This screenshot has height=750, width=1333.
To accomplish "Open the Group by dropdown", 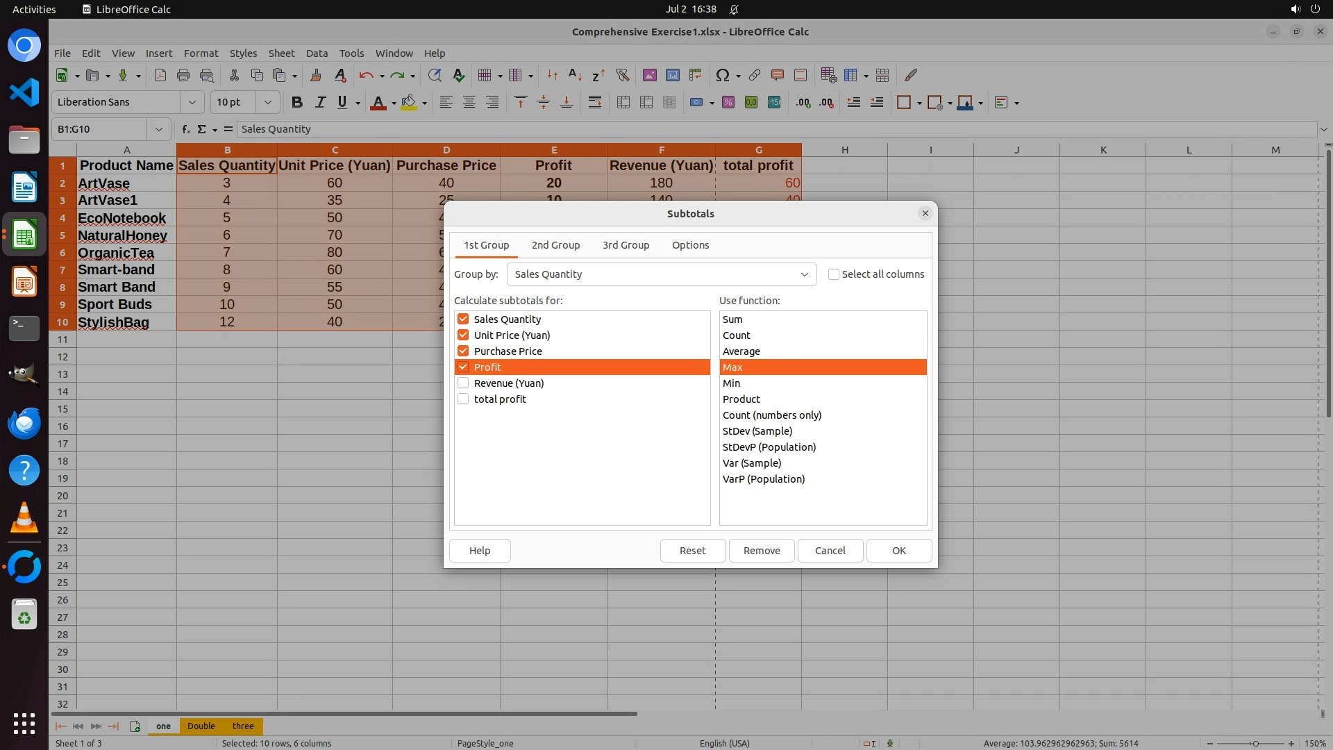I will click(661, 274).
